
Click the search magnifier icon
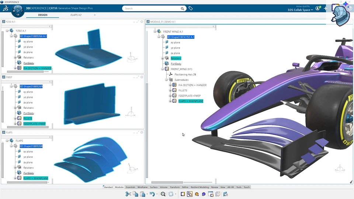(x=182, y=8)
